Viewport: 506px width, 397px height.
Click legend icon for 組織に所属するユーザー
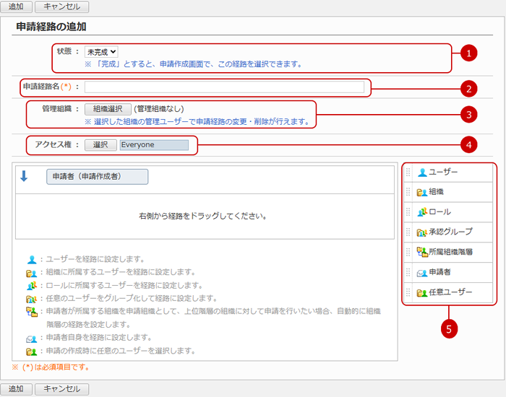[31, 274]
